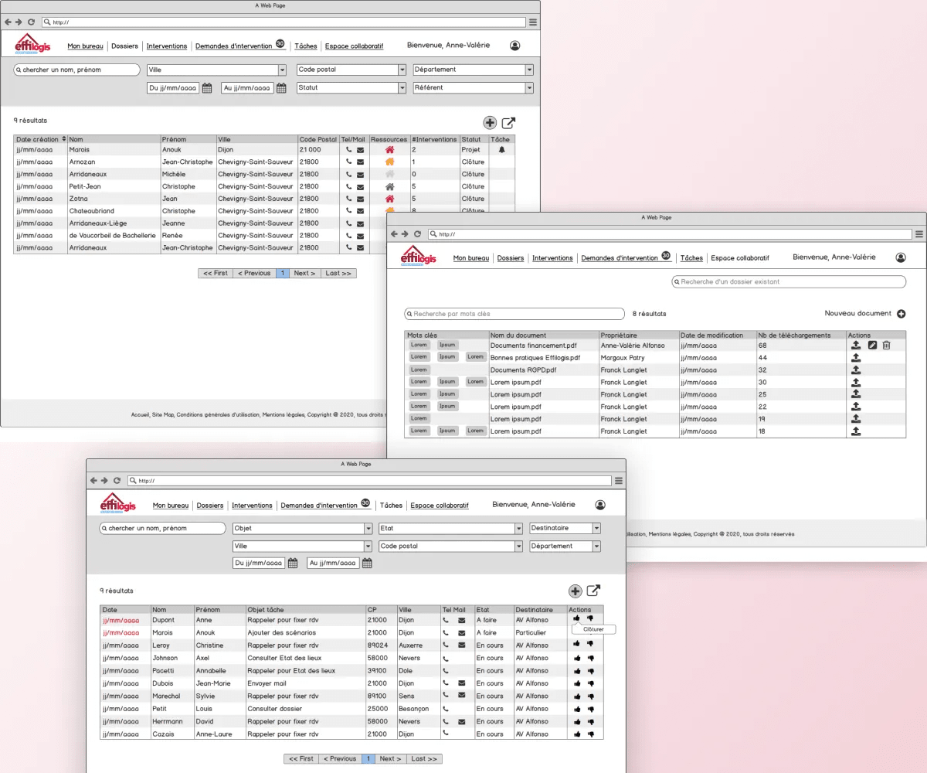This screenshot has width=927, height=773.
Task: Click < Previous pagination button in Tâches window
Action: coord(340,759)
